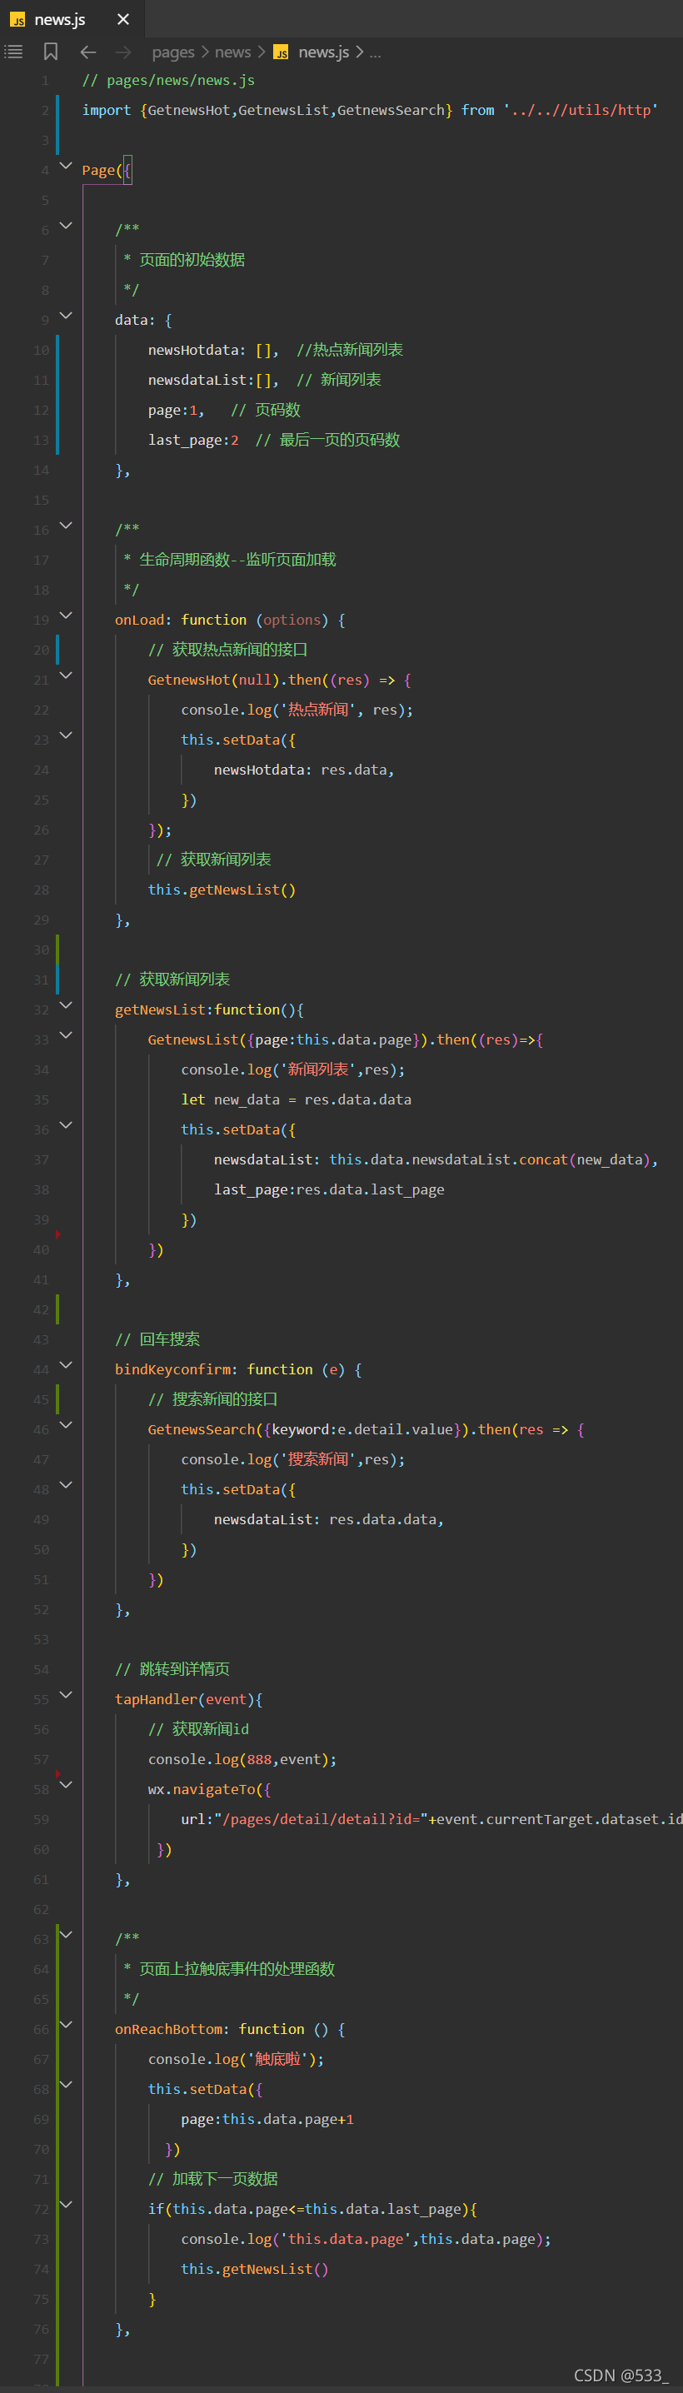Collapse the GetnewsList call at line 33
683x2393 pixels.
66,1034
